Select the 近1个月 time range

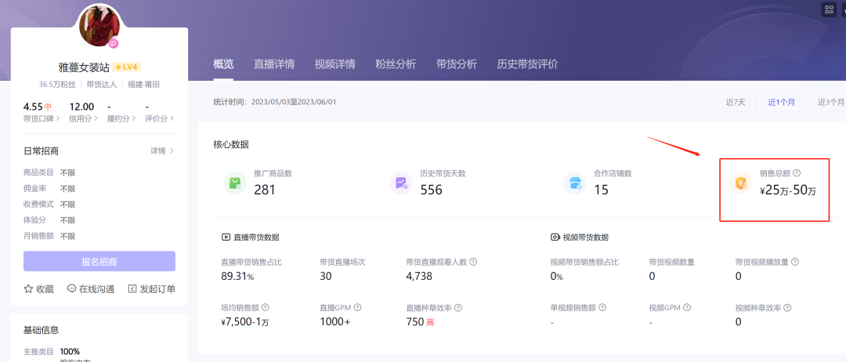[781, 102]
